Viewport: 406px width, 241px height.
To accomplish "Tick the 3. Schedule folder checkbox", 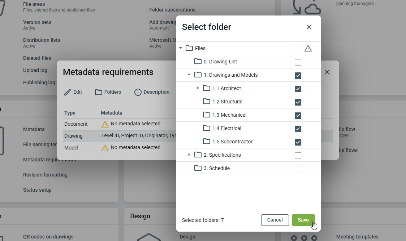I will click(298, 169).
